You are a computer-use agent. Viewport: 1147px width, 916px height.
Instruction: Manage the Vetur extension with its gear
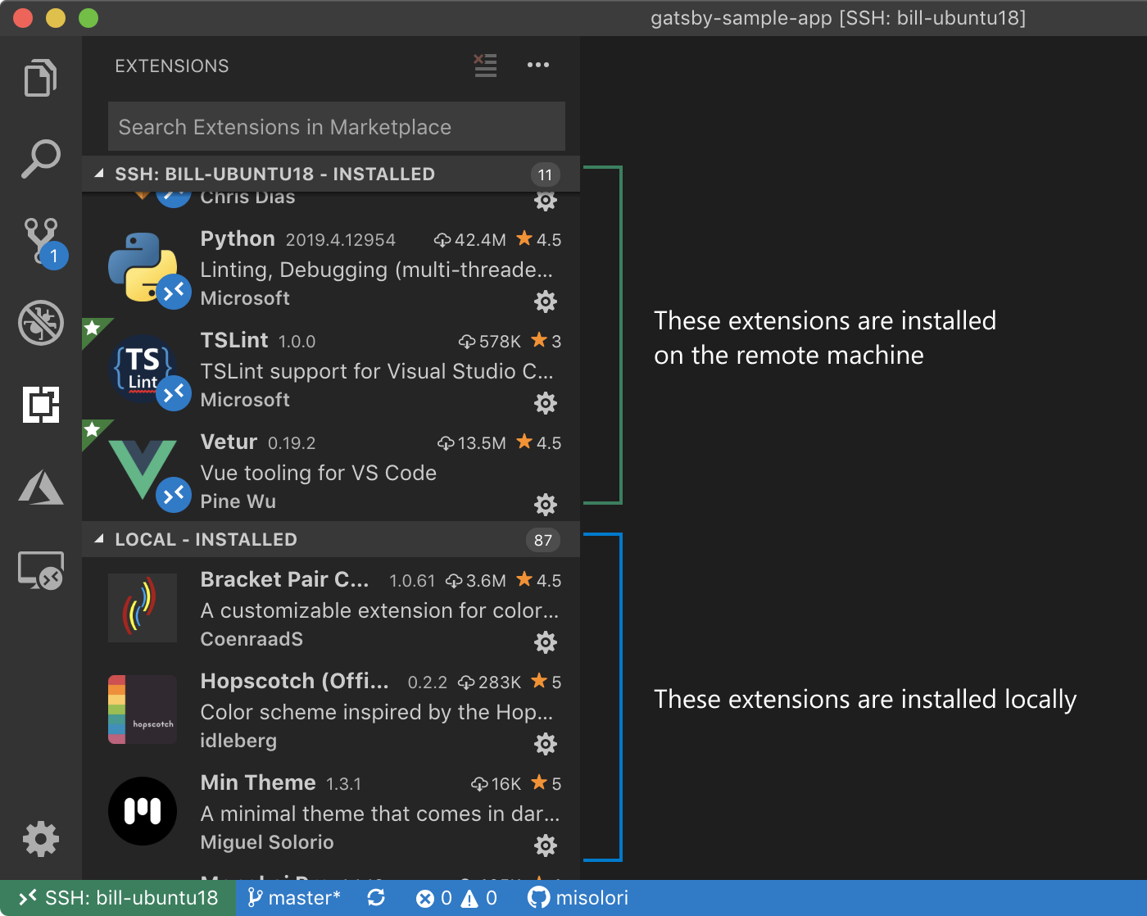click(x=546, y=505)
